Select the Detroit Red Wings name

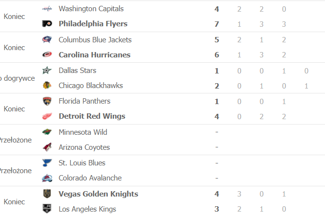point(92,116)
